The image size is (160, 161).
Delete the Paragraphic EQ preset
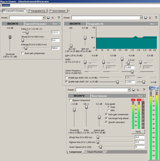(x=150, y=18)
